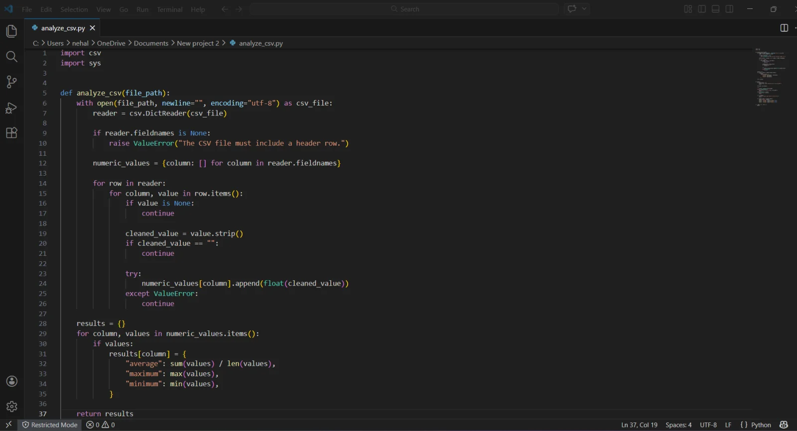Click 'reader = csv.DictReader(csv_file)' line

point(160,113)
